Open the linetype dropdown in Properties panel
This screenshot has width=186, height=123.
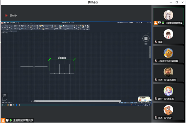(x=68, y=28)
